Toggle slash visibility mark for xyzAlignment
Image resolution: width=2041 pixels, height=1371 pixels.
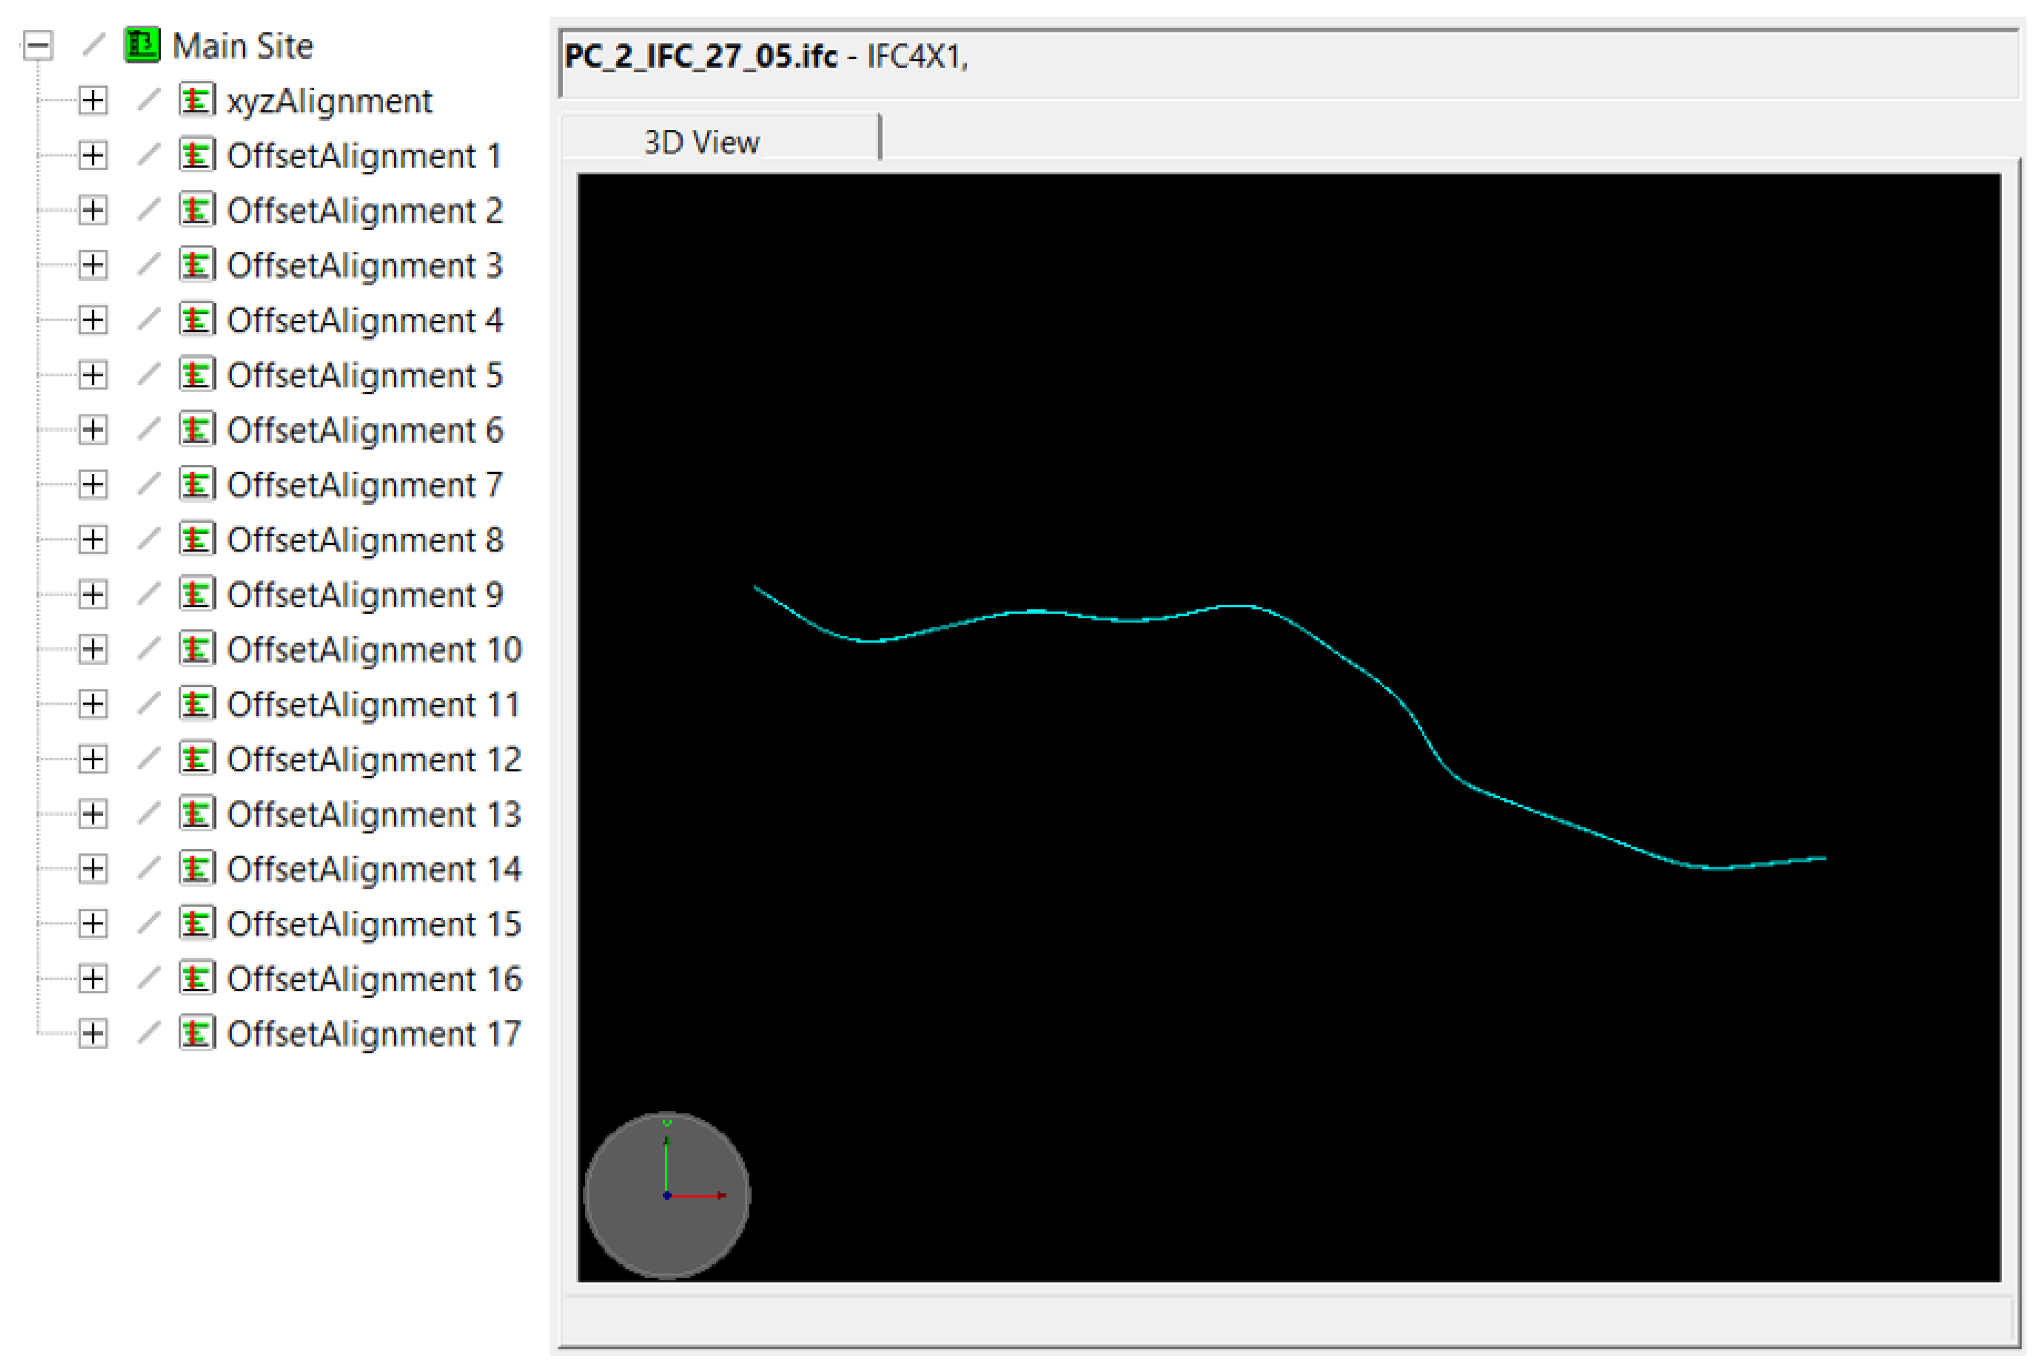149,100
